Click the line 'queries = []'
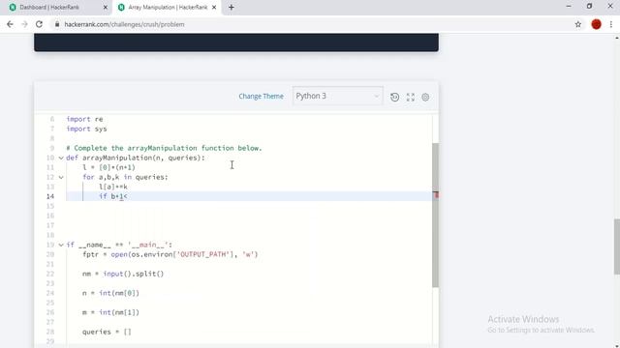The width and height of the screenshot is (620, 348). pos(107,332)
